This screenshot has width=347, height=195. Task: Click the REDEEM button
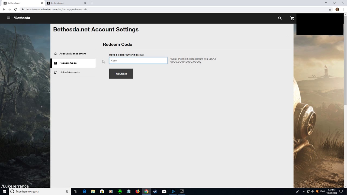click(x=121, y=74)
